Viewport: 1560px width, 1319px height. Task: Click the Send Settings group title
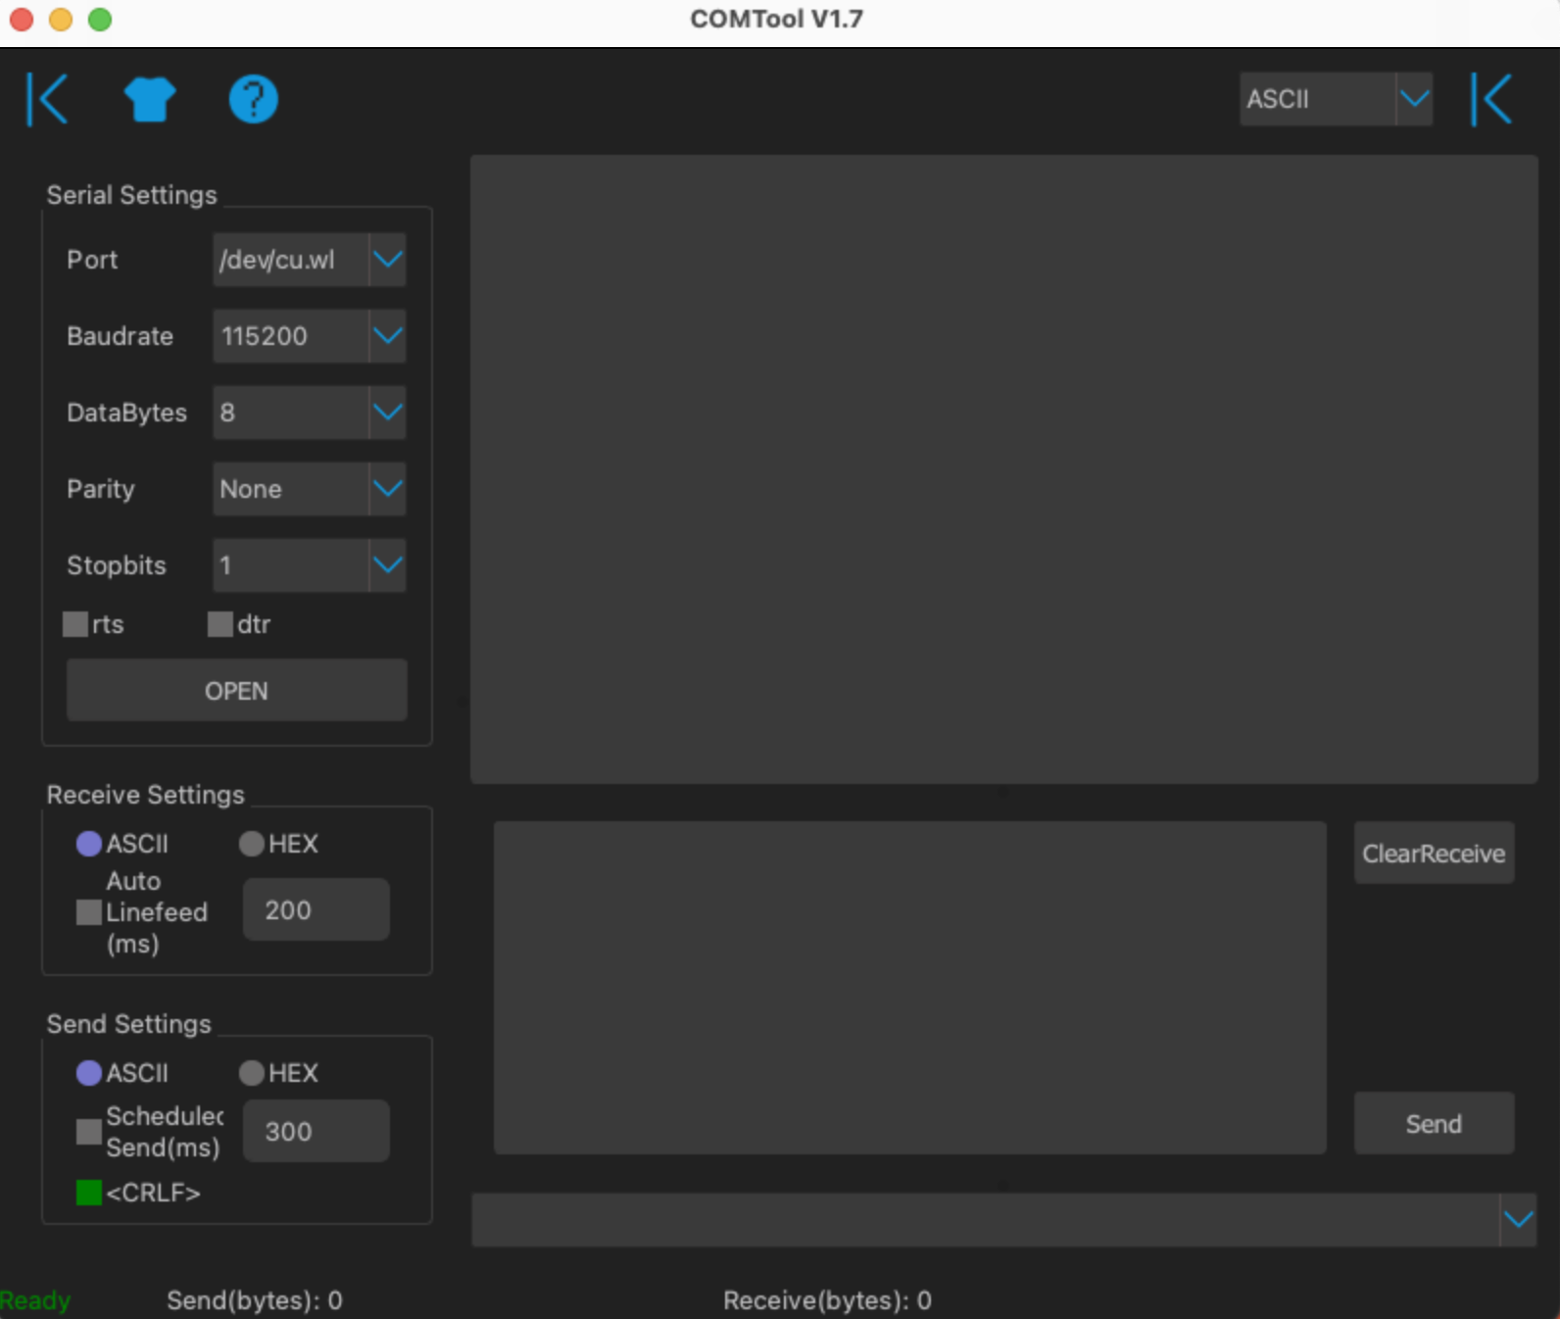pyautogui.click(x=128, y=1024)
